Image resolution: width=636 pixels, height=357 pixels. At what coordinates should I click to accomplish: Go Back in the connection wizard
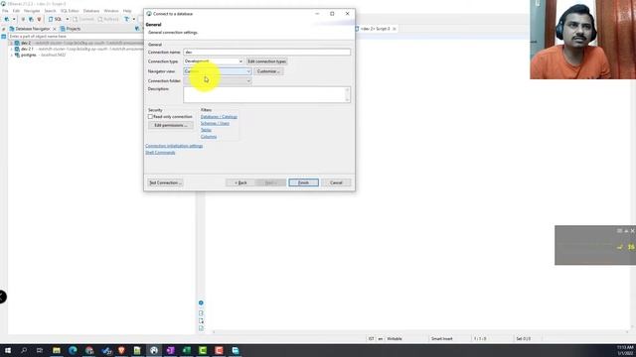tap(240, 182)
